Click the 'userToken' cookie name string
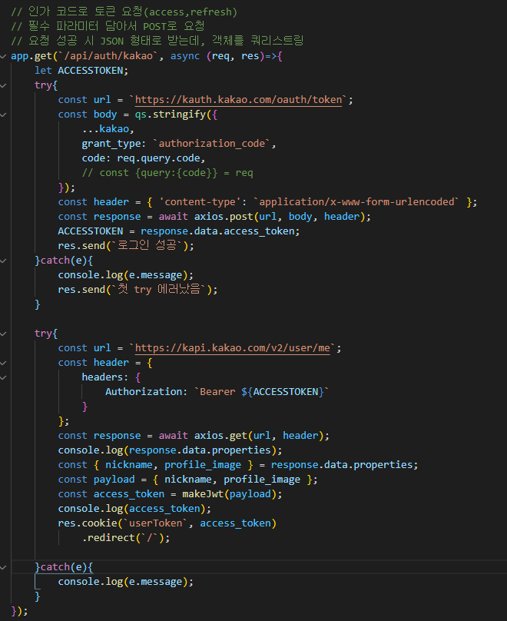Viewport: 507px width, 621px height. click(x=155, y=523)
